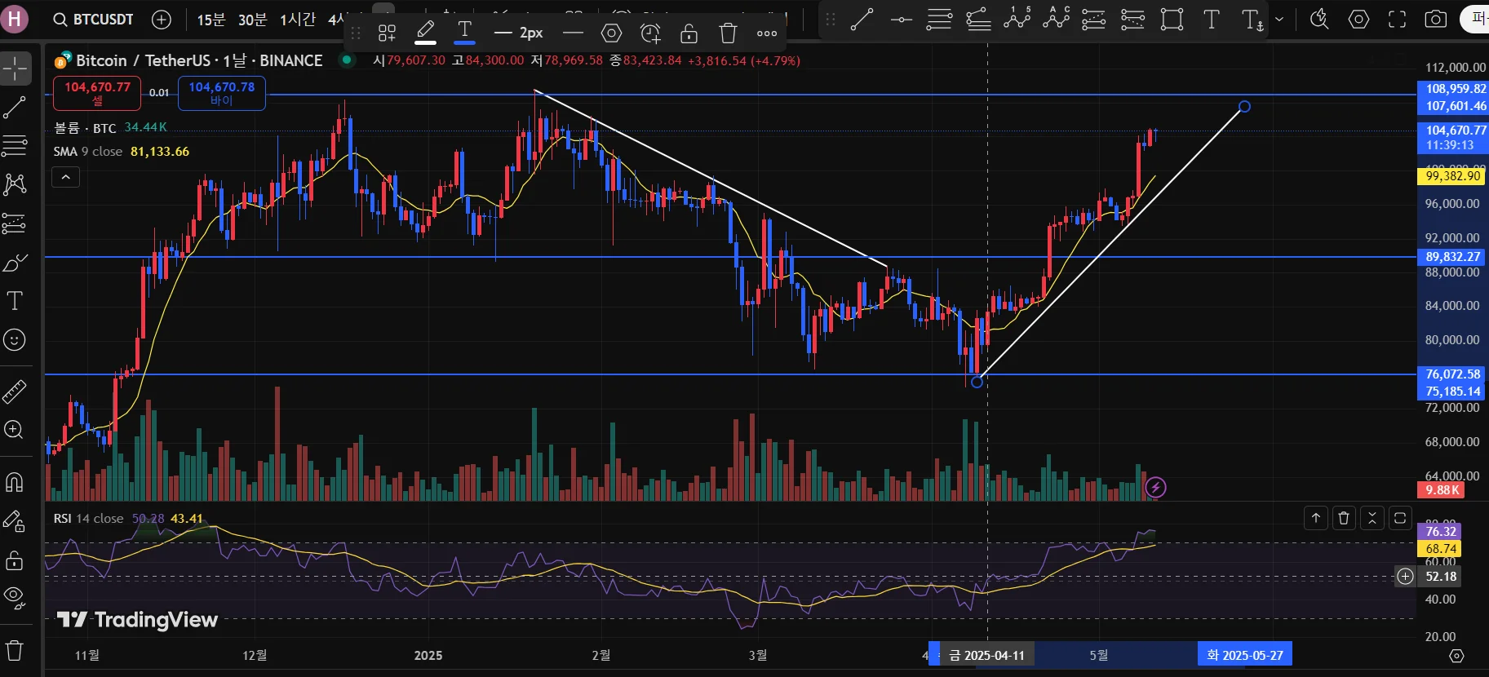
Task: Pick the text tool in left sidebar
Action: pyautogui.click(x=16, y=301)
